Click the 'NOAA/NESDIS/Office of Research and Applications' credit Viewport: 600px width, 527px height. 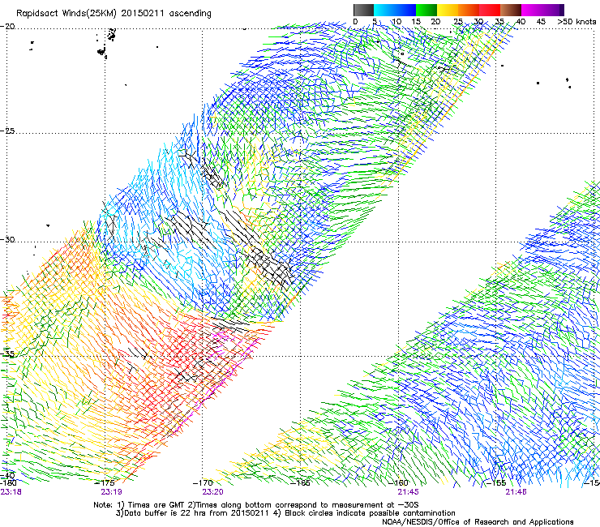click(x=478, y=522)
